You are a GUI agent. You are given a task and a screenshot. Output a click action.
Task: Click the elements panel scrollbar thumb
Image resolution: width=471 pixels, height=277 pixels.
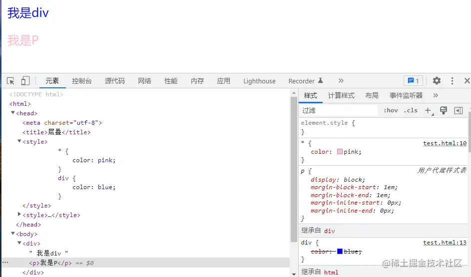pos(294,170)
